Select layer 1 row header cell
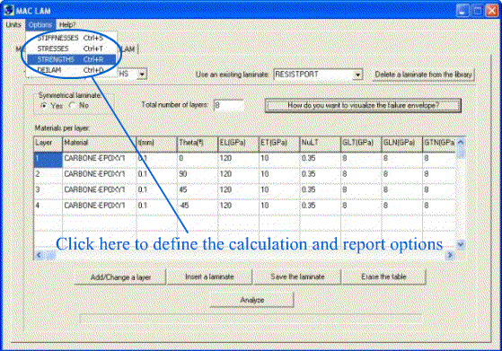 [x=48, y=160]
